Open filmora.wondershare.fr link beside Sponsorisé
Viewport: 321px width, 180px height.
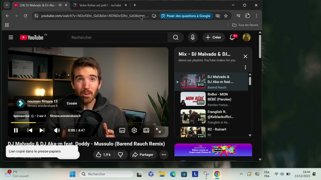click(65, 116)
